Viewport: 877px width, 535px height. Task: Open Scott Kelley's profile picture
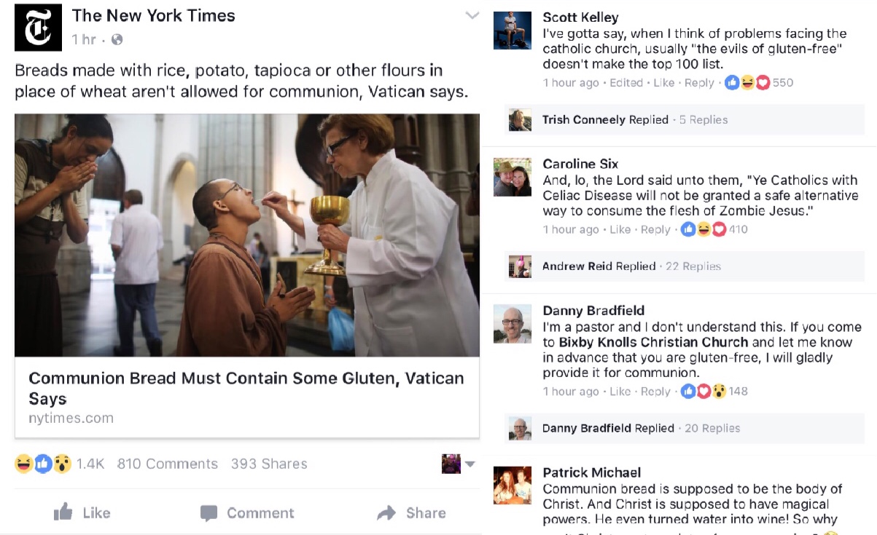[x=512, y=31]
